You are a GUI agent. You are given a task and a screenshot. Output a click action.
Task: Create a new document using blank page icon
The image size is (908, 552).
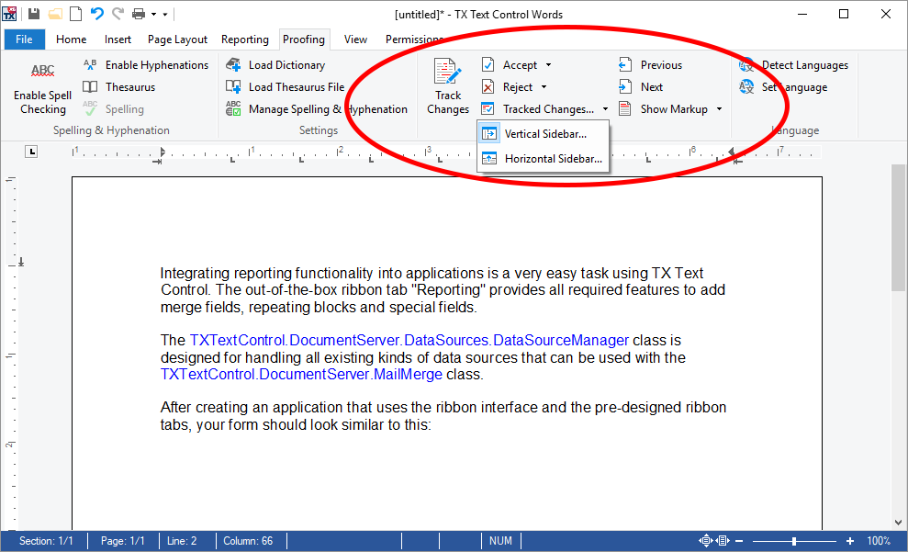[76, 14]
